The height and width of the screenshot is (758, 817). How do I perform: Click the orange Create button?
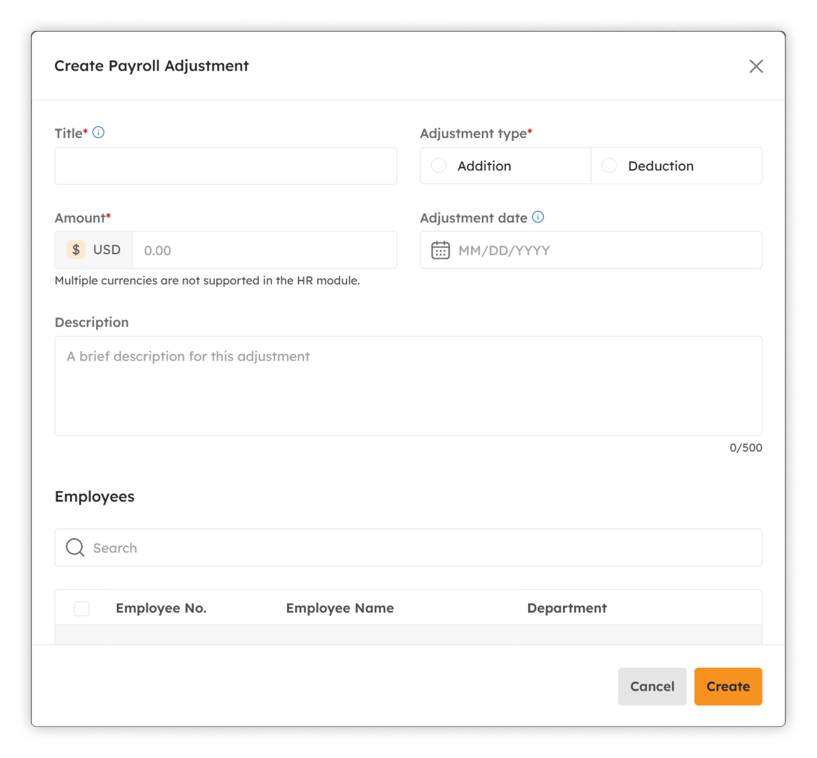[x=728, y=687]
